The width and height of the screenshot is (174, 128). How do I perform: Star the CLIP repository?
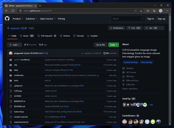pyautogui.click(x=151, y=28)
